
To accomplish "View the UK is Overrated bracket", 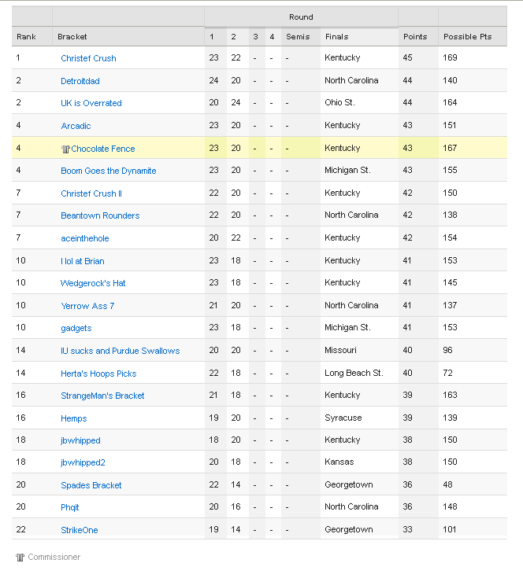I will point(91,103).
